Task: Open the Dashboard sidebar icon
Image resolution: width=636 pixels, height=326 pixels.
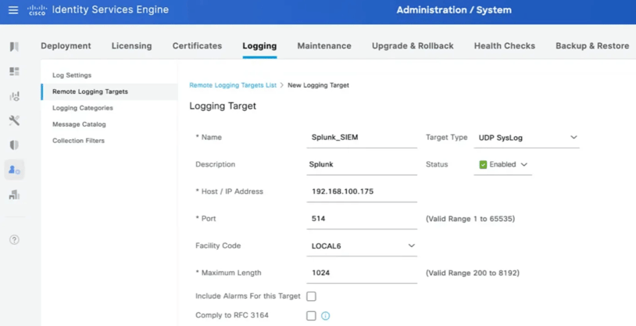Action: click(x=14, y=71)
